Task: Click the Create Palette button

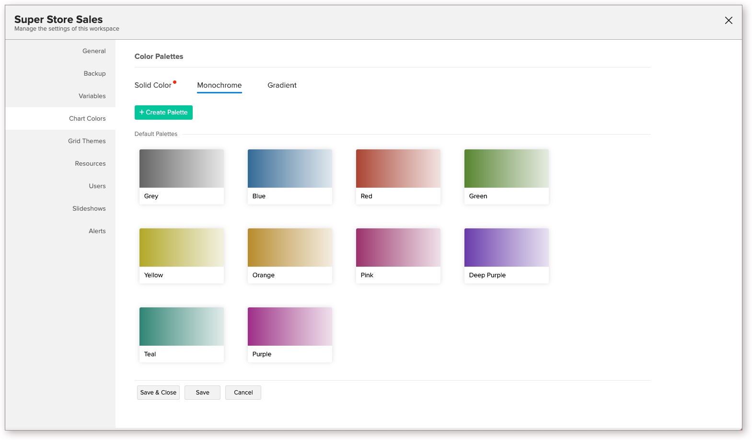Action: [163, 113]
